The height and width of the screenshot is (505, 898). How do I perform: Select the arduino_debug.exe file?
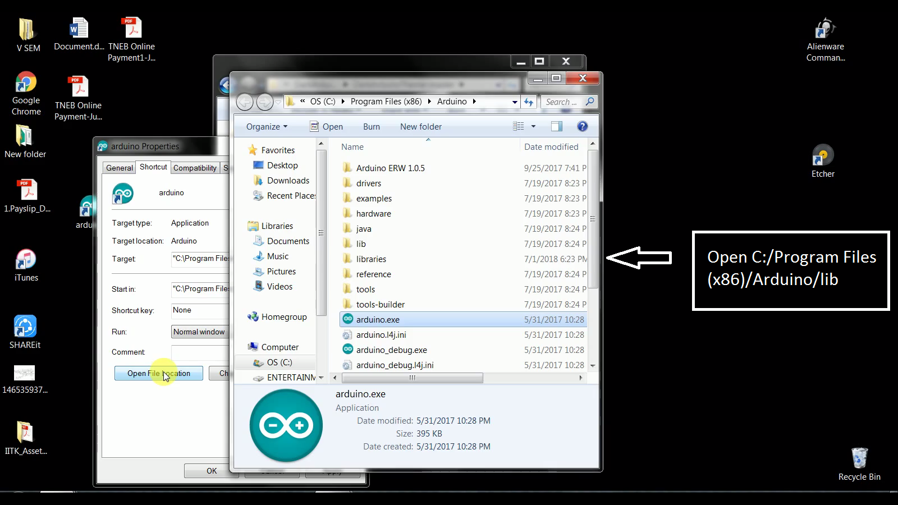pos(391,350)
